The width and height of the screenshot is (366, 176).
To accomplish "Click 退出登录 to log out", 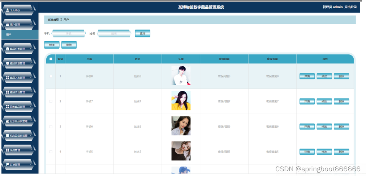I will tap(350, 7).
